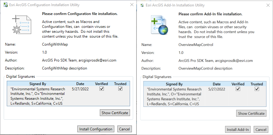Select signature row text in Add-In dialog
This screenshot has height=135, width=273.
click(174, 96)
